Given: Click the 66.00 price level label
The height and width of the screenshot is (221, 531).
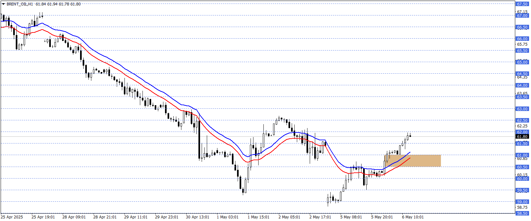Looking at the screenshot, I should point(522,39).
